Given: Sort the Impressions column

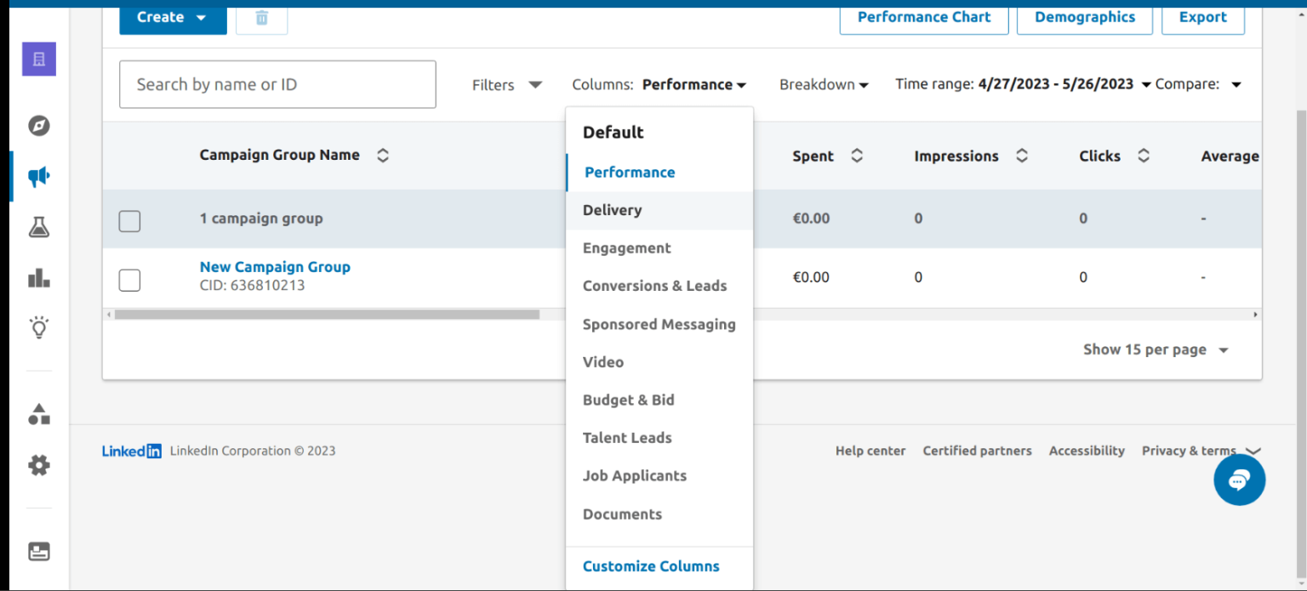Looking at the screenshot, I should coord(1022,156).
